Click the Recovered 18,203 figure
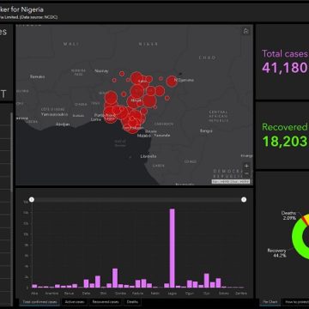 [285, 141]
